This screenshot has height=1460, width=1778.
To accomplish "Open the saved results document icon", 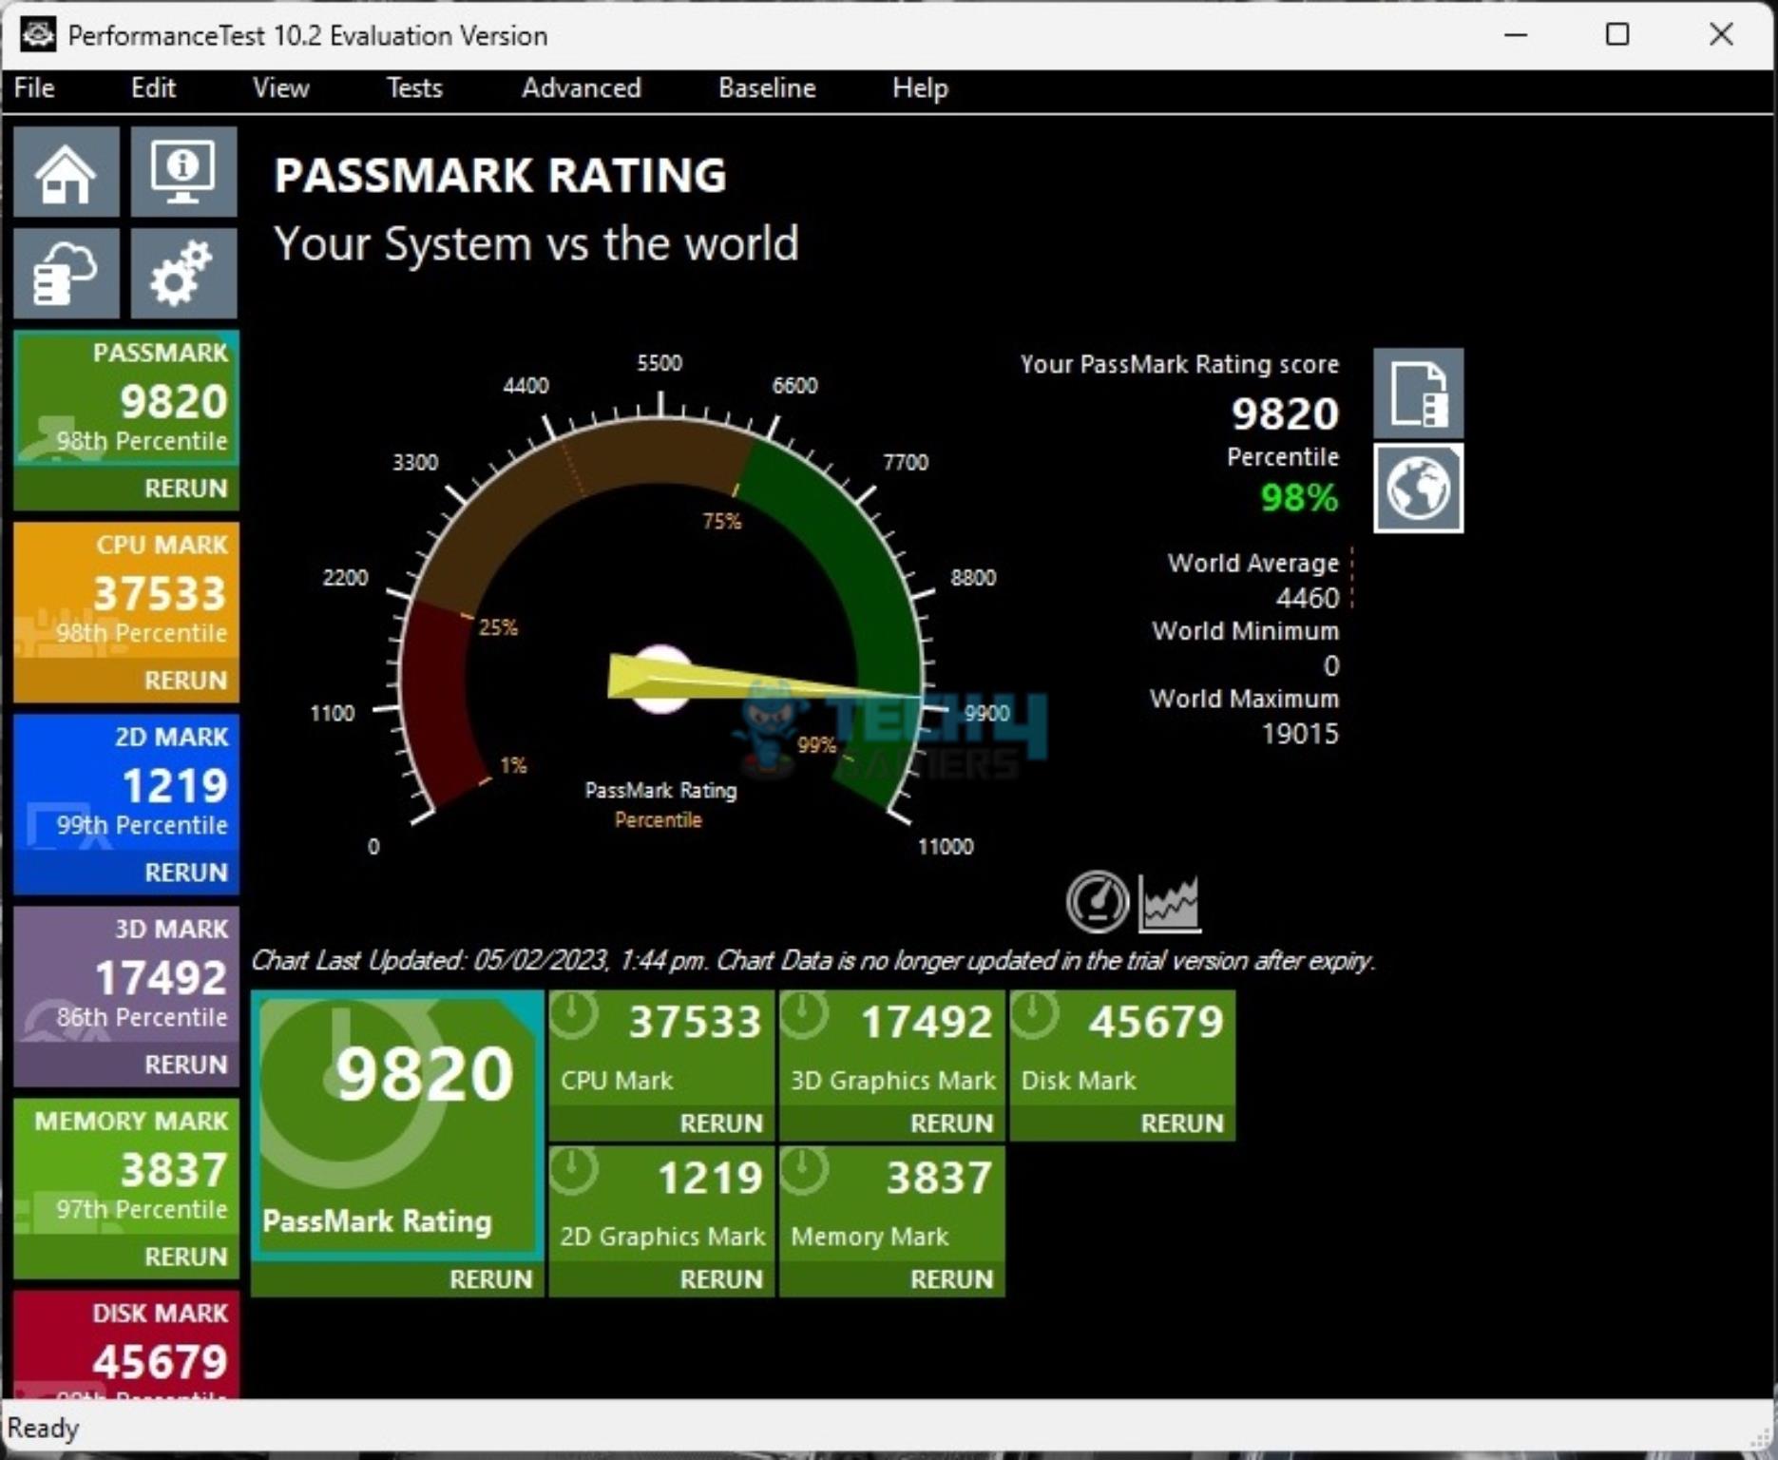I will tap(1418, 394).
